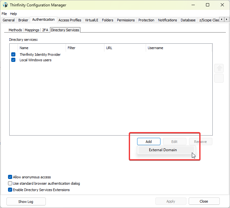
Task: Open the Protection tab
Action: [146, 20]
